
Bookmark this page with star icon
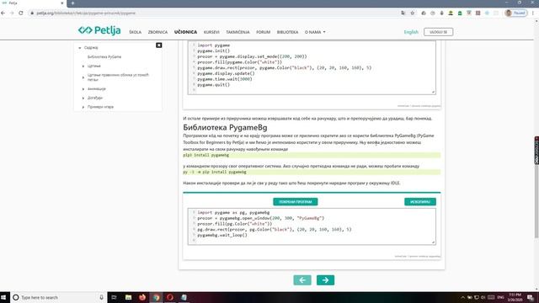click(x=413, y=13)
